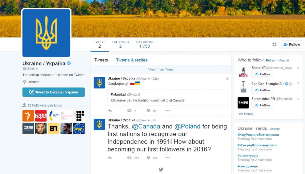The height and width of the screenshot is (174, 305).
Task: Dismiss the Блоги УП follow suggestion
Action: (298, 68)
